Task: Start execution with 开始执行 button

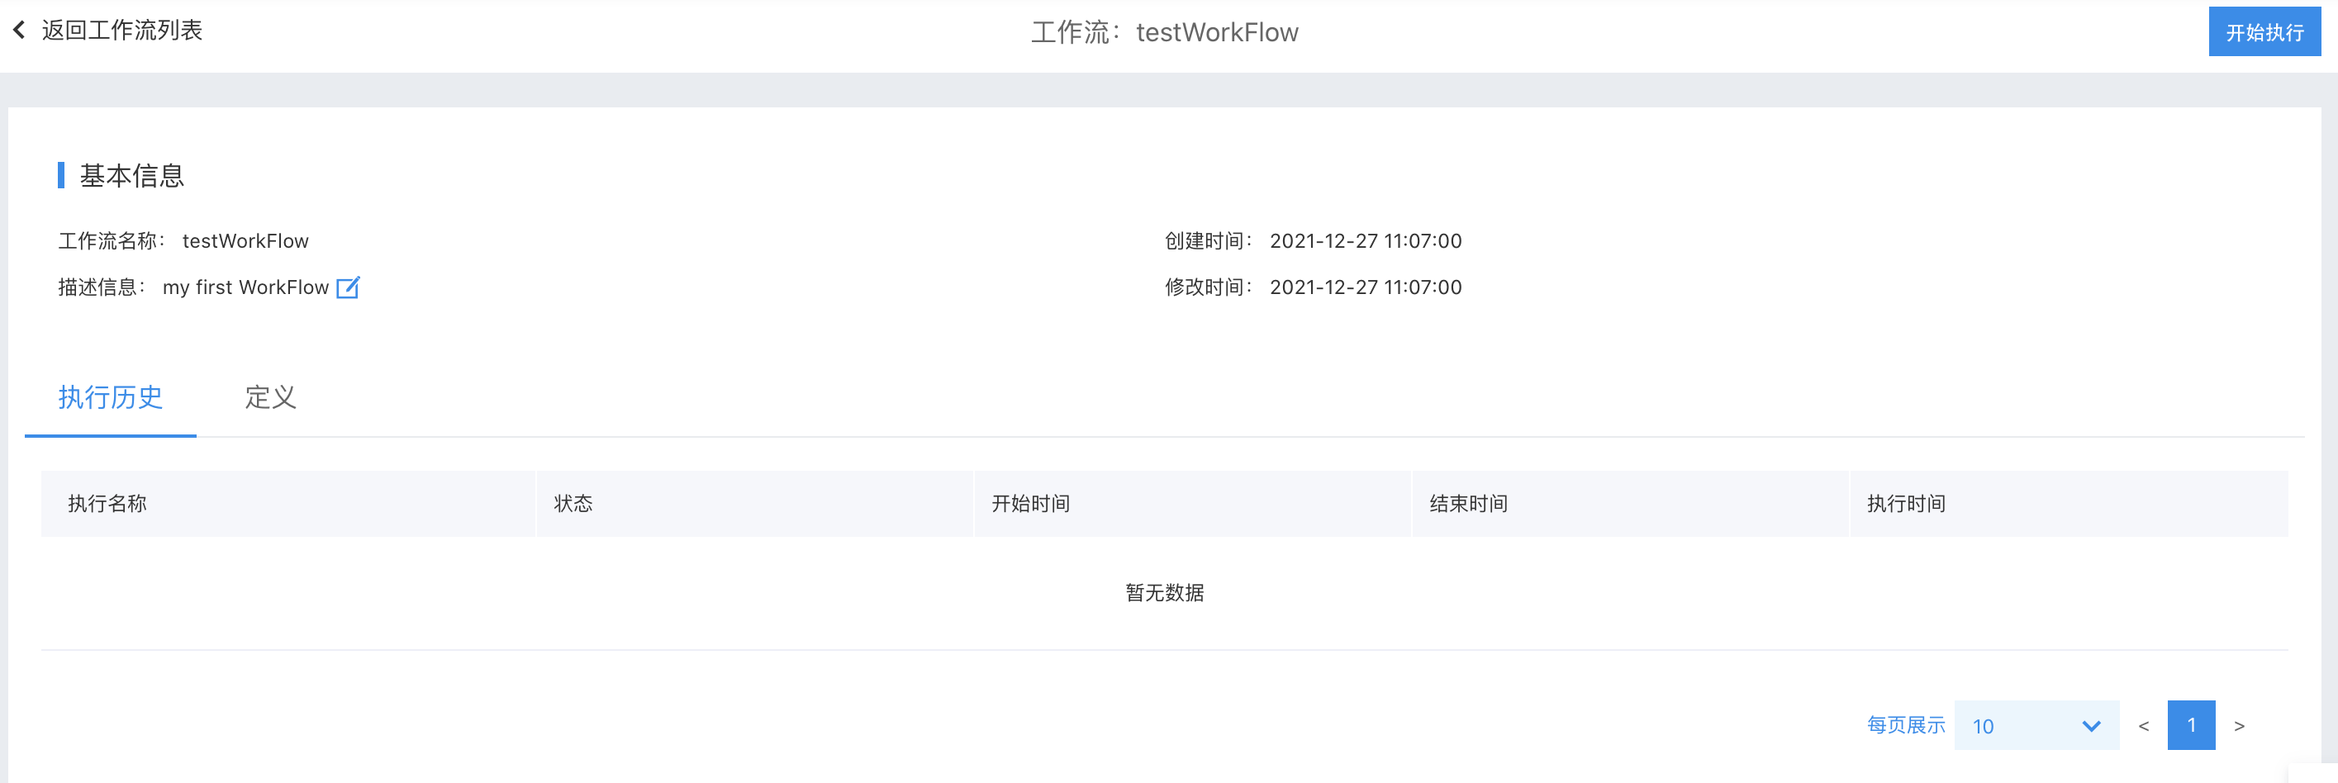Action: (2264, 31)
